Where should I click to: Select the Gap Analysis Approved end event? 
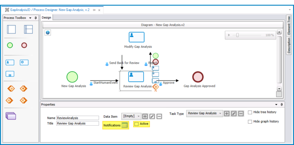click(x=198, y=77)
